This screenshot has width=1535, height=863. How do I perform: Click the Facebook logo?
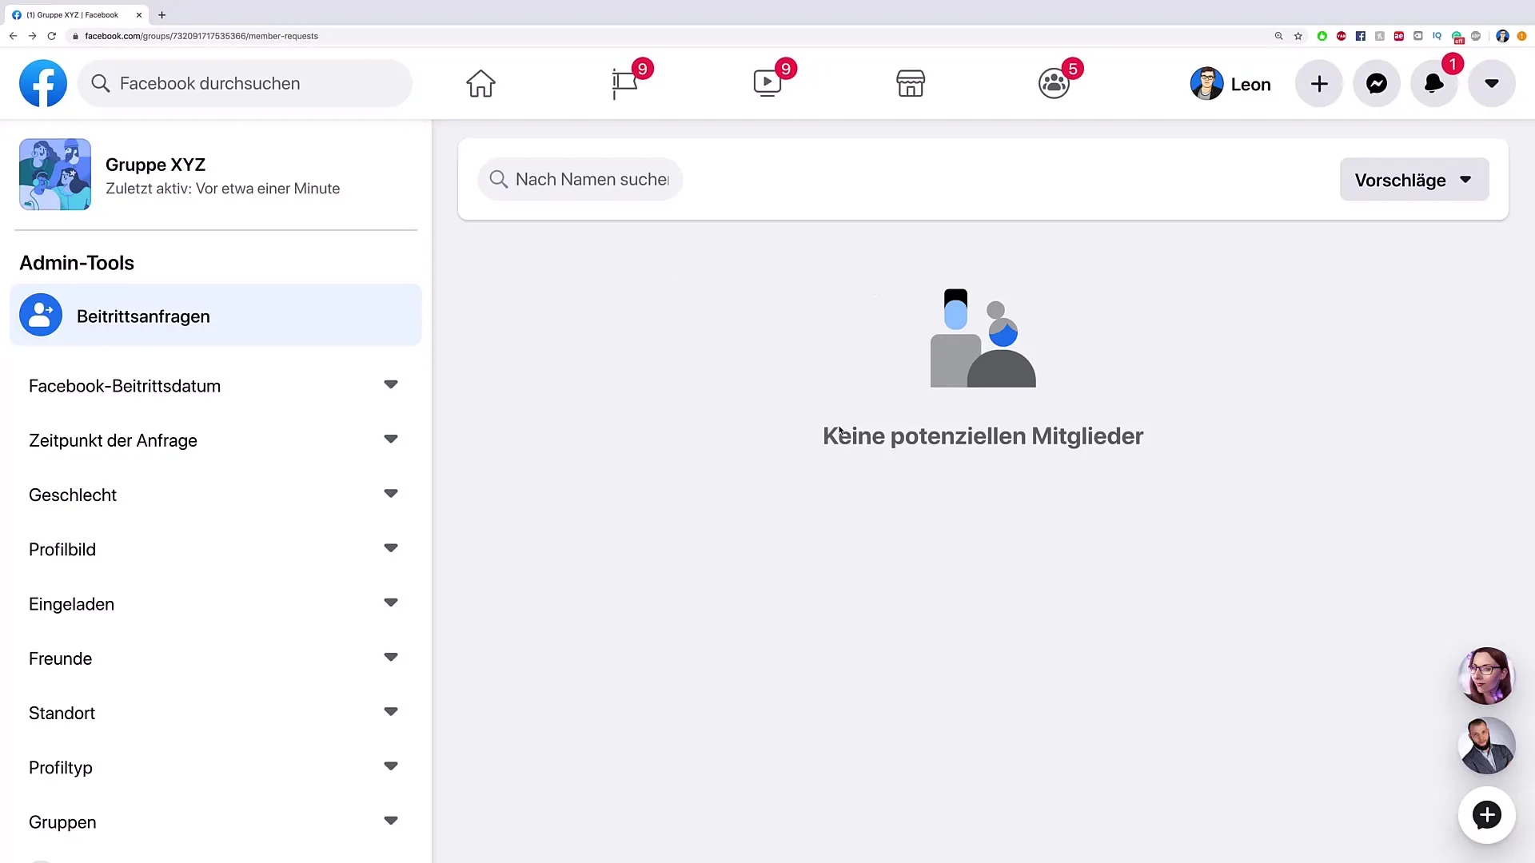(x=43, y=83)
